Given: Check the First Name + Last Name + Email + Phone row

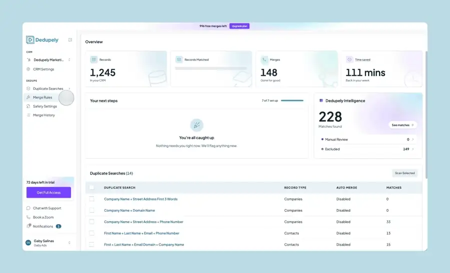Looking at the screenshot, I should (91, 233).
